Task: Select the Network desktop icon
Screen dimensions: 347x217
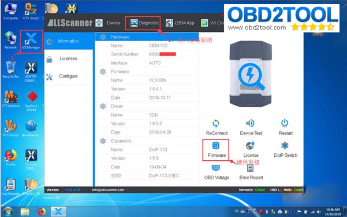Action: pos(10,41)
